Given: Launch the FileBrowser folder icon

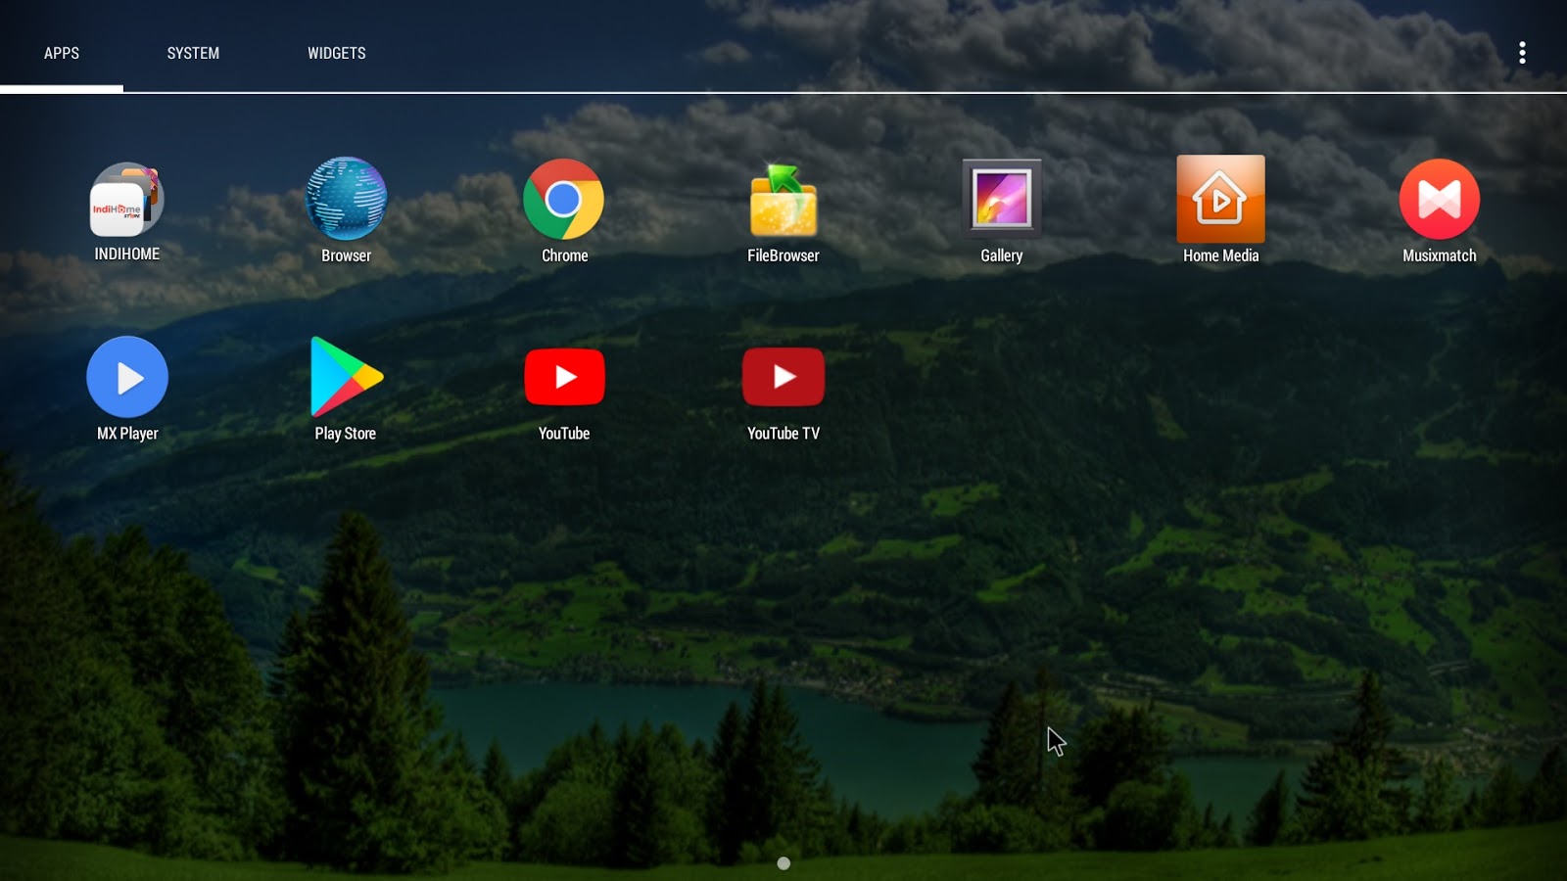Looking at the screenshot, I should coord(783,201).
